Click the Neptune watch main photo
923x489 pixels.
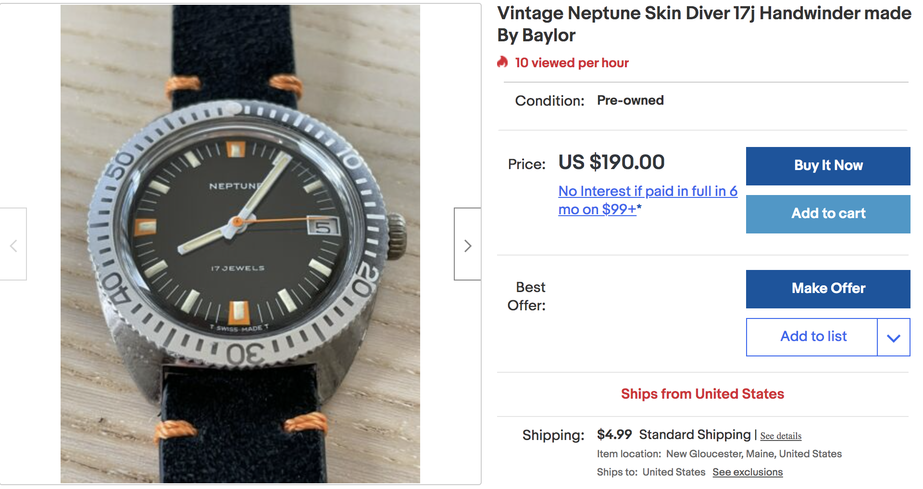tap(240, 244)
